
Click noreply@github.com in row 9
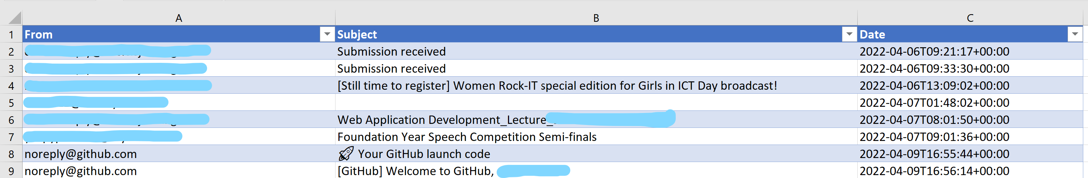click(81, 171)
